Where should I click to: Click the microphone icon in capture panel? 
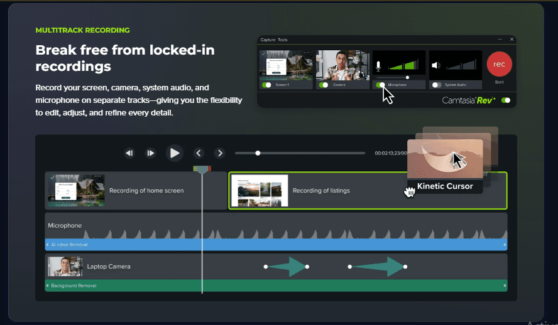click(x=378, y=66)
